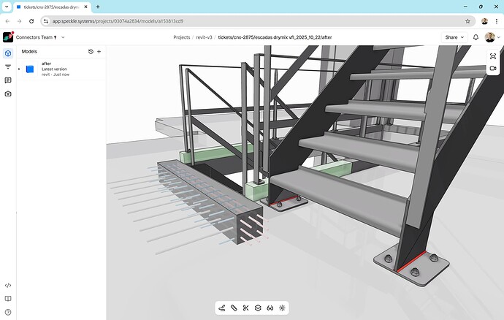Image resolution: width=504 pixels, height=320 pixels.
Task: Open the documentation book icon
Action: 8,299
